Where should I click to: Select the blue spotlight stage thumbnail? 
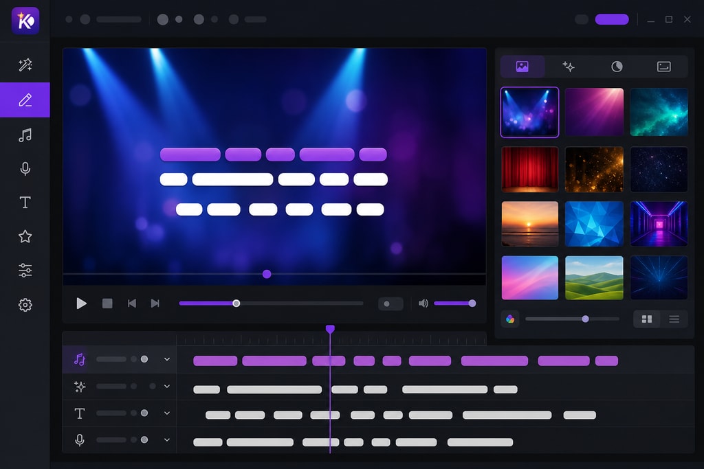point(530,112)
